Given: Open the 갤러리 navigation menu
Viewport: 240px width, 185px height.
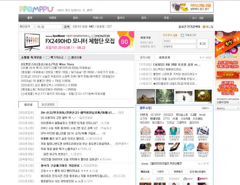Looking at the screenshot, I should [121, 18].
